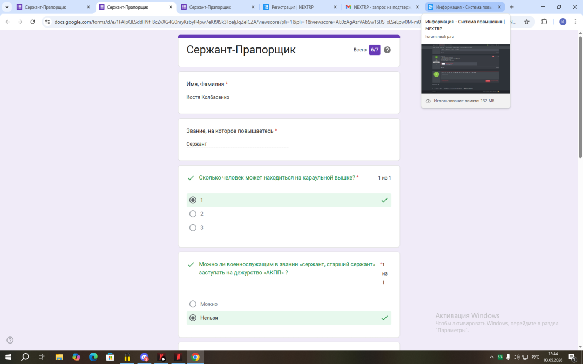Screen dimensions: 583x364
Task: Open the Chrome three-dot menu
Action: 575,22
